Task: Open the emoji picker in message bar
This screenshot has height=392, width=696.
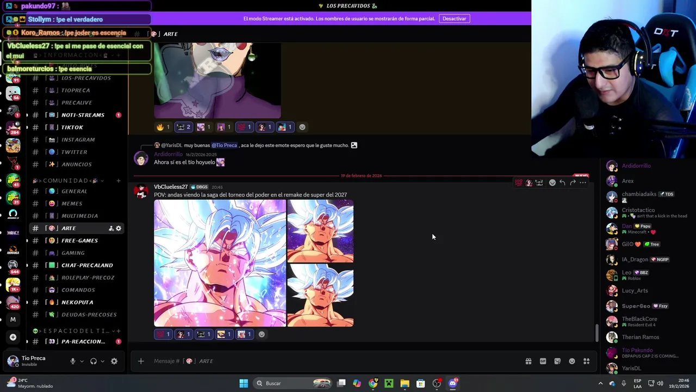Action: pyautogui.click(x=572, y=361)
